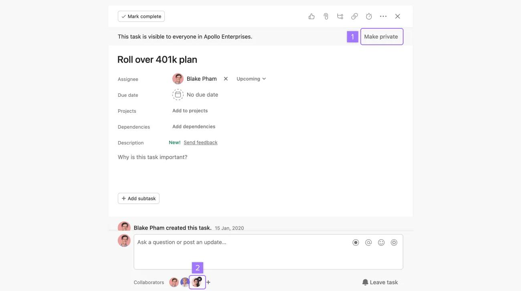Click Make private to restrict task visibility
521x291 pixels.
381,37
